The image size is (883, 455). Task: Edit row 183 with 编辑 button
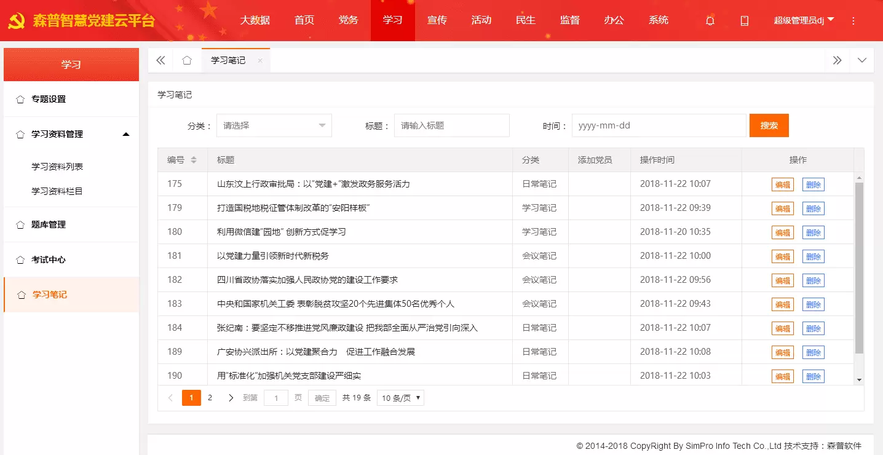click(783, 304)
